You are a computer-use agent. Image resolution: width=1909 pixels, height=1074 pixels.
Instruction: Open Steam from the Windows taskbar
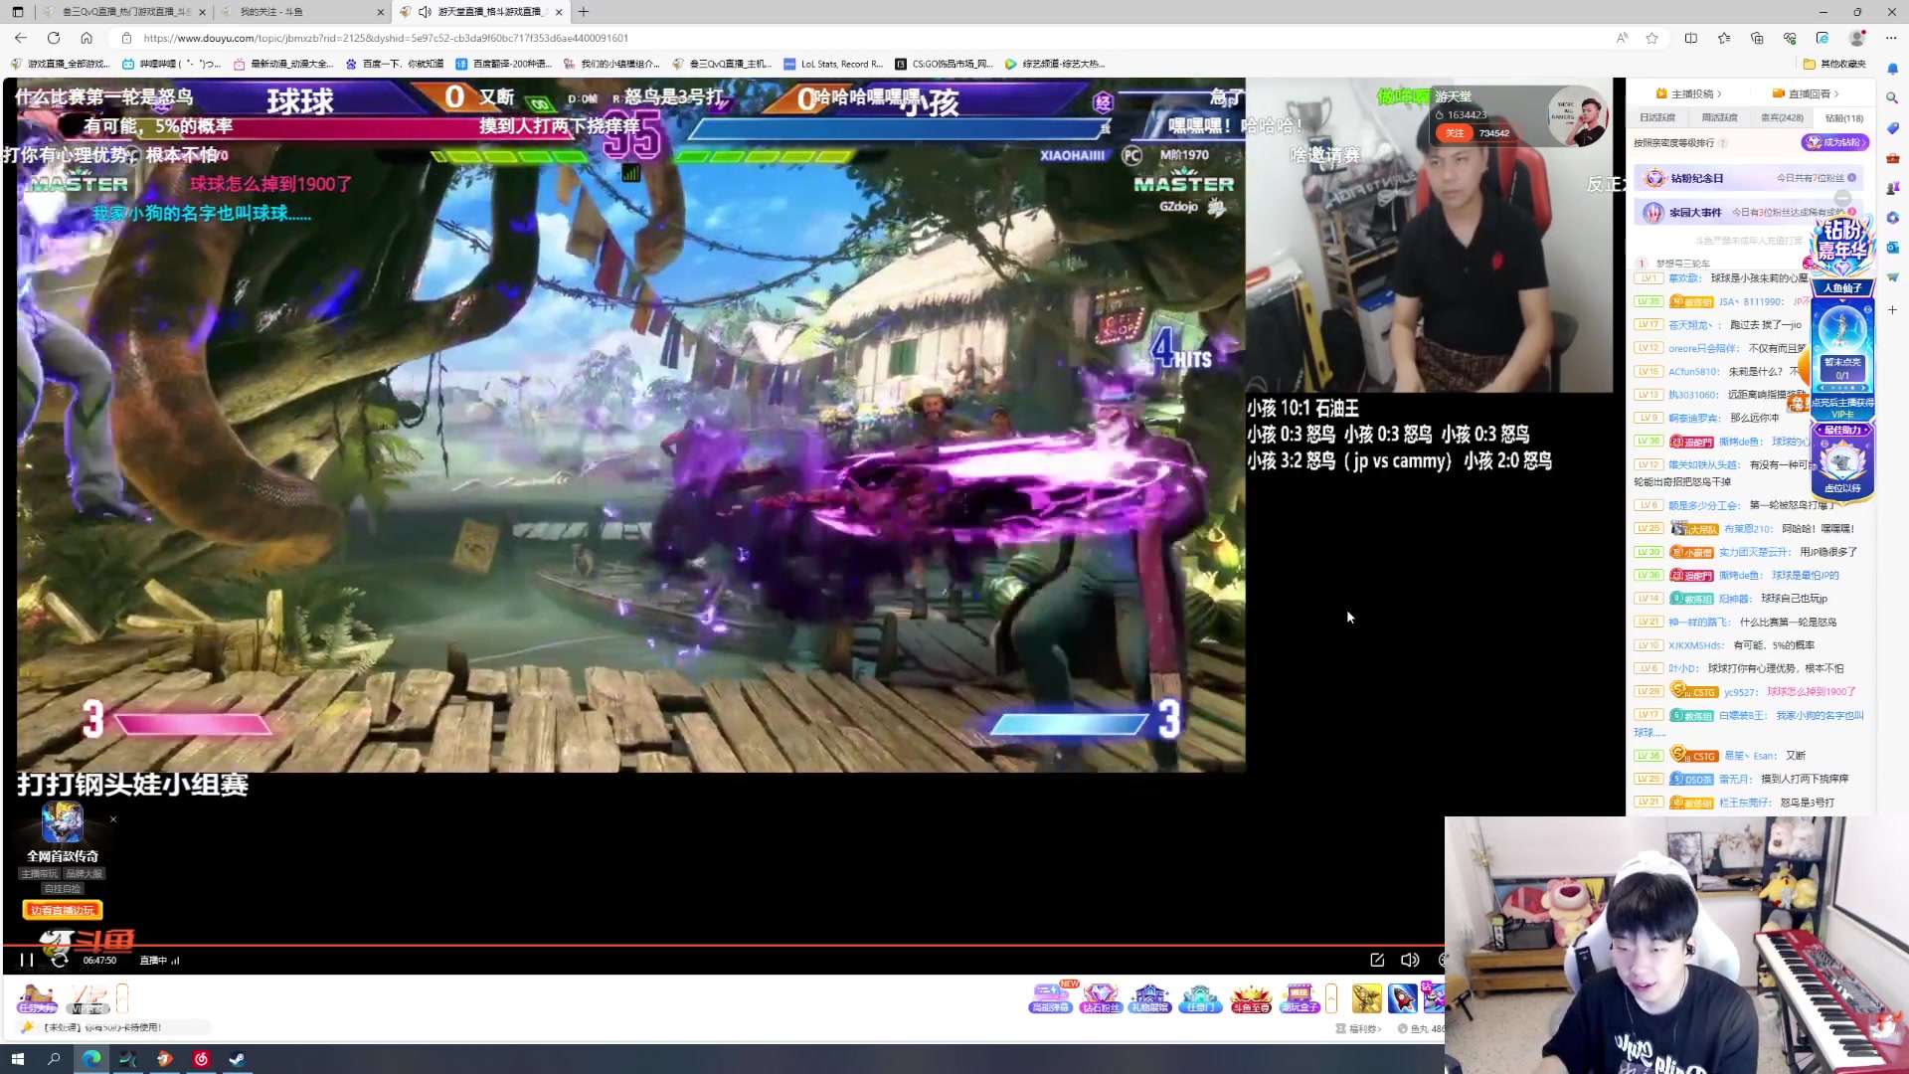pyautogui.click(x=238, y=1059)
